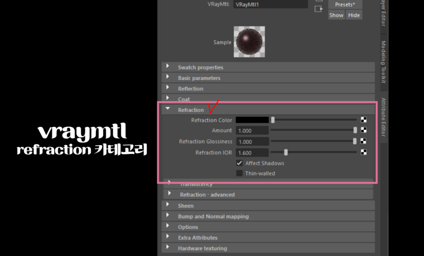This screenshot has width=424, height=256.
Task: Open the Modeling Toolkit side tab
Action: (x=383, y=62)
